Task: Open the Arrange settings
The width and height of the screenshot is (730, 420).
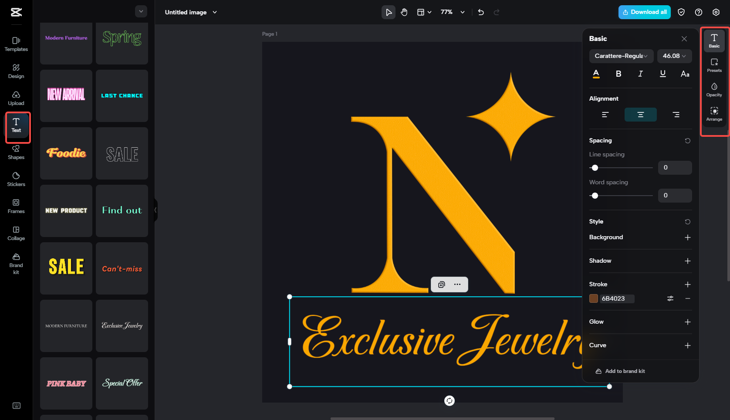Action: [714, 113]
